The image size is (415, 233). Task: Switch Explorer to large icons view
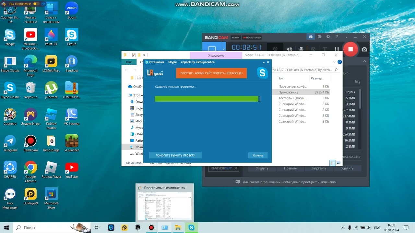338,163
